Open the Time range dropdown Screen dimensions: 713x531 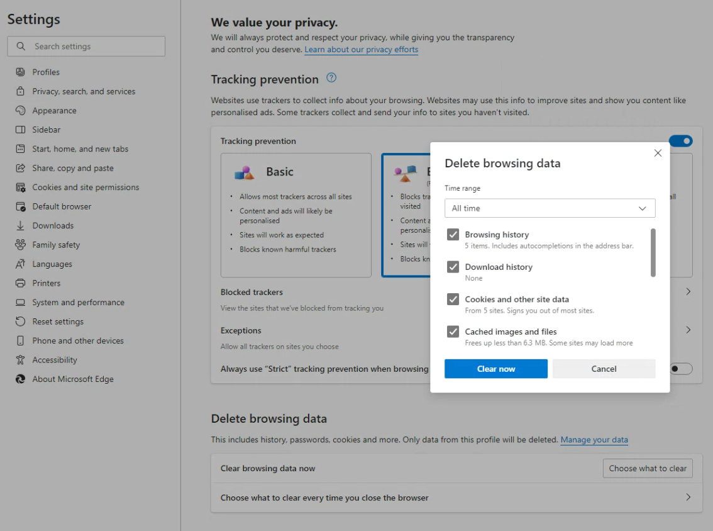[x=550, y=208]
